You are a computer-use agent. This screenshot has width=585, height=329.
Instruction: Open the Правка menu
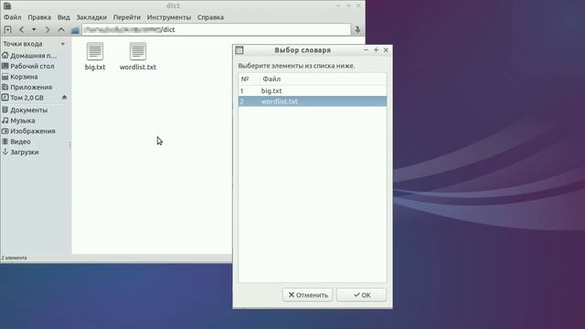click(39, 17)
